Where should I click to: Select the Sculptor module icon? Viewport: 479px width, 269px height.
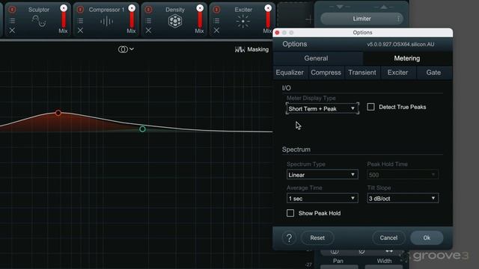(x=39, y=22)
